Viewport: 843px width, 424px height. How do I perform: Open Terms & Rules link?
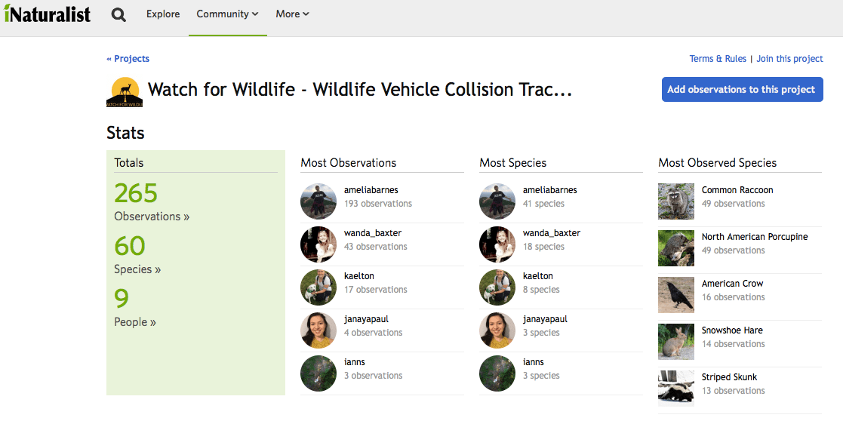tap(718, 59)
